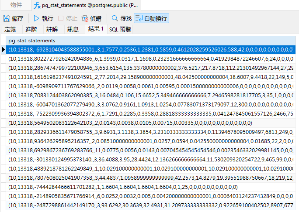View the 訊息 messages sub-tab
The image size is (299, 212).
pos(73,29)
